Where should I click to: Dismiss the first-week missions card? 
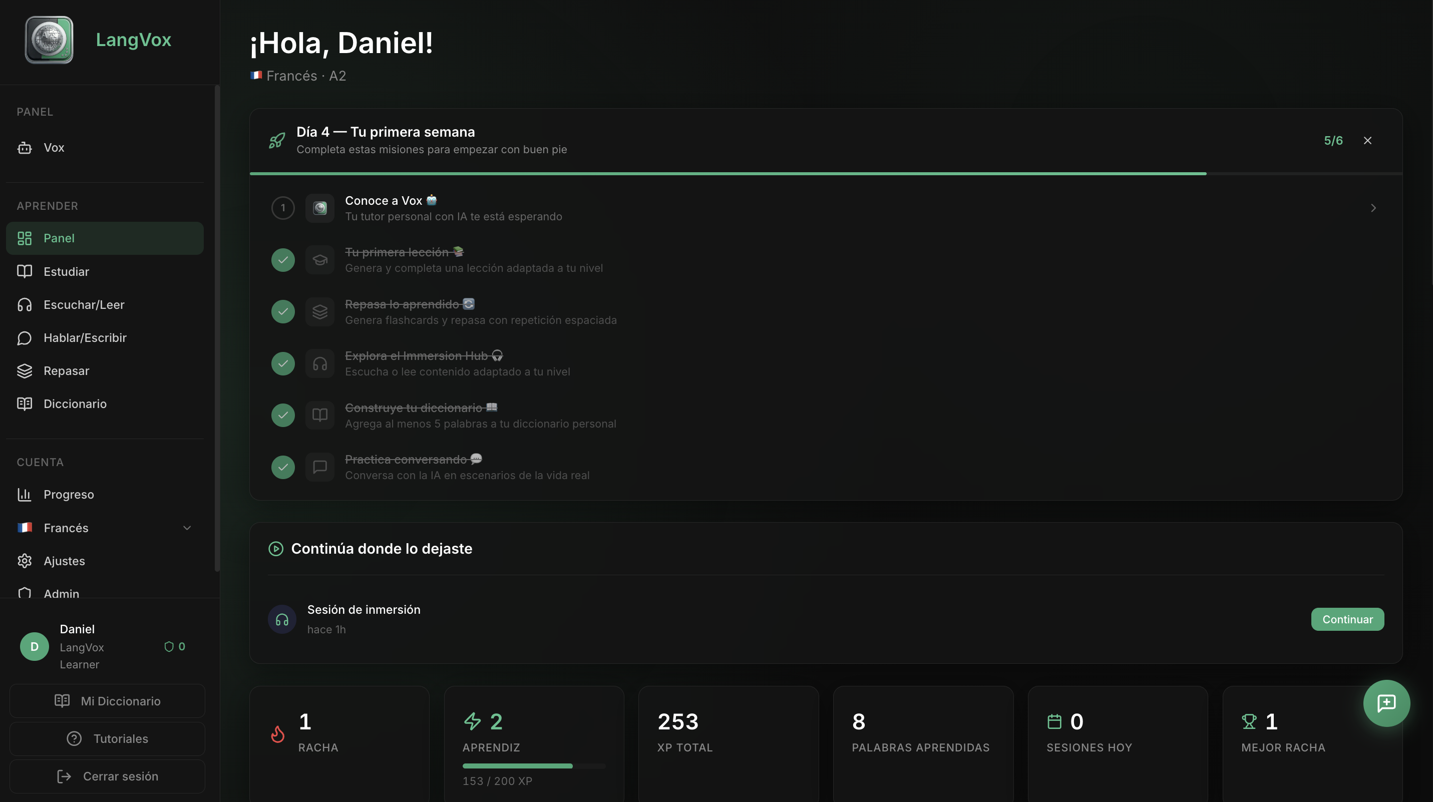[1367, 140]
